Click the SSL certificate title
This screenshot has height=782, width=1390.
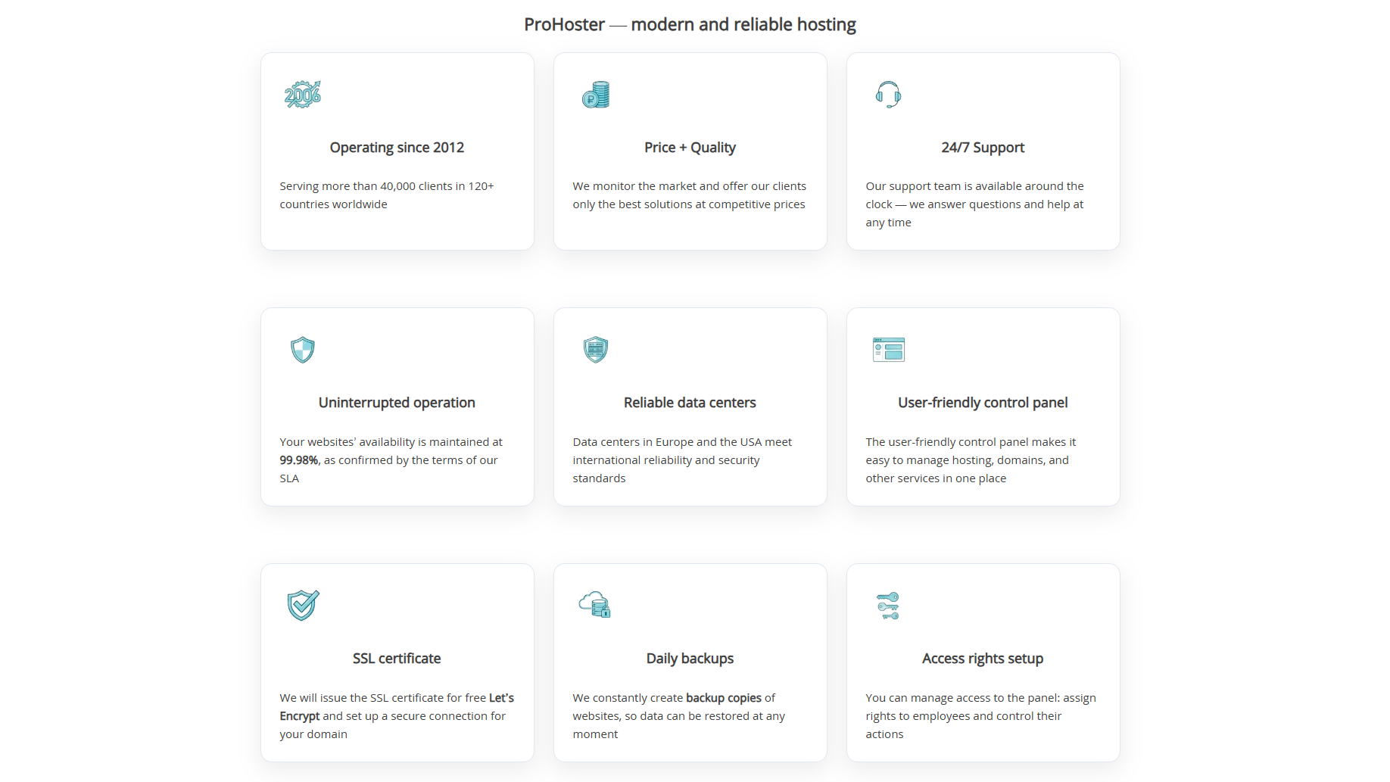click(x=397, y=659)
